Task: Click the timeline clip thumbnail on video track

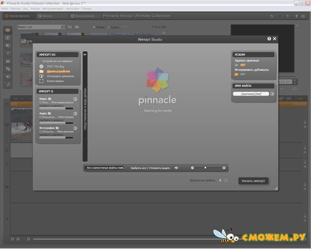Action: click(x=22, y=124)
